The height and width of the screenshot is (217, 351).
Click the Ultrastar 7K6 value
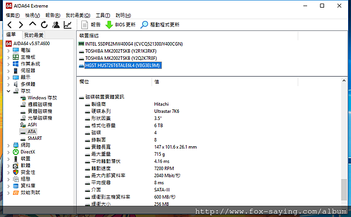coord(167,111)
